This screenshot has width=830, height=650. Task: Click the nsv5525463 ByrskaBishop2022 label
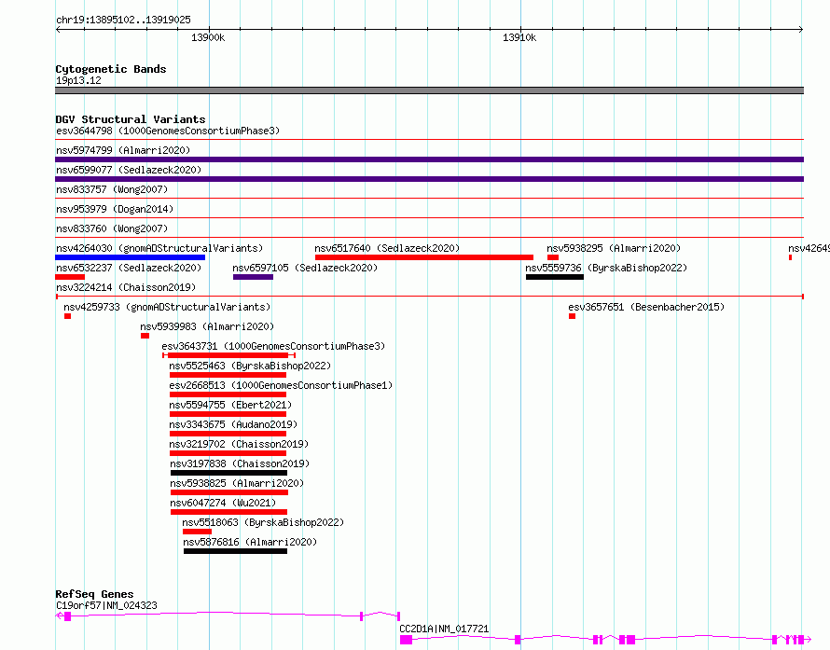coord(250,366)
